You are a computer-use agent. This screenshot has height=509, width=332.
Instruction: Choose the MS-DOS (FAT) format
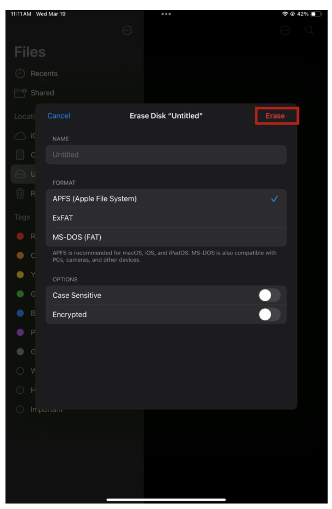pos(165,237)
